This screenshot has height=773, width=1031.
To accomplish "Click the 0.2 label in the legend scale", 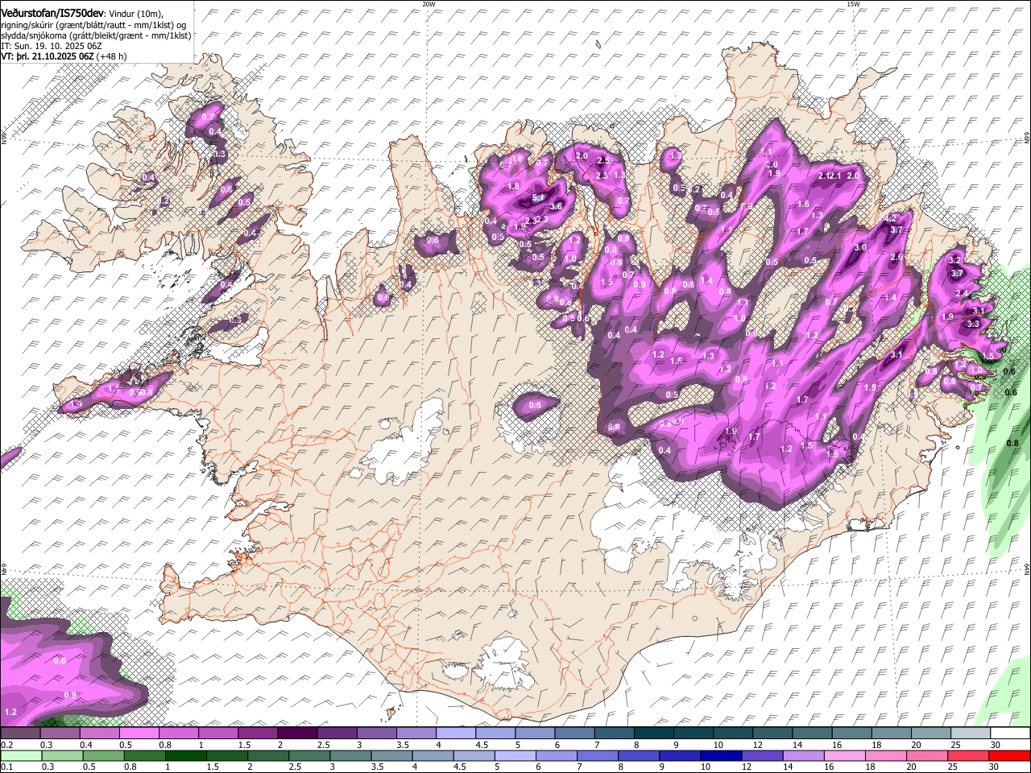I will (x=6, y=745).
